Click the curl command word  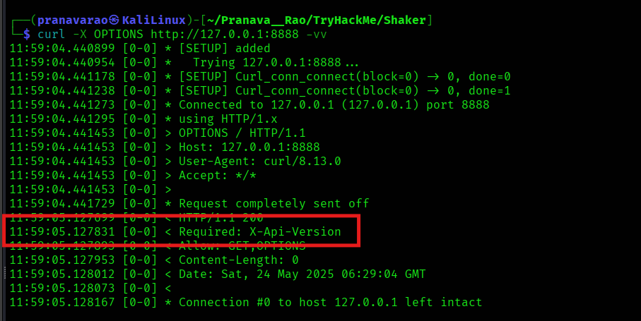pyautogui.click(x=52, y=35)
